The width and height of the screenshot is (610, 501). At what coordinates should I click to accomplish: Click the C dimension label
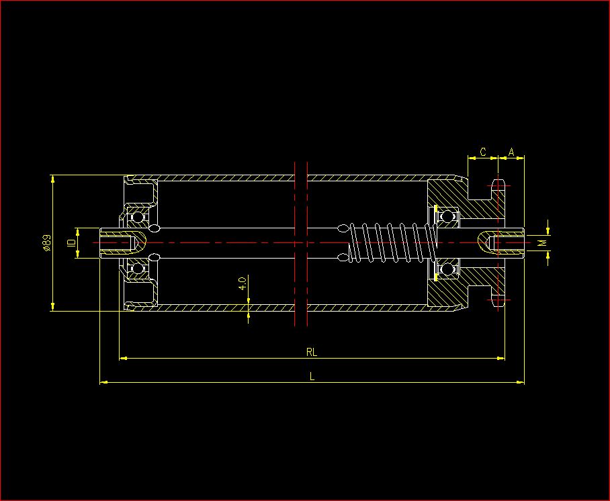point(482,152)
